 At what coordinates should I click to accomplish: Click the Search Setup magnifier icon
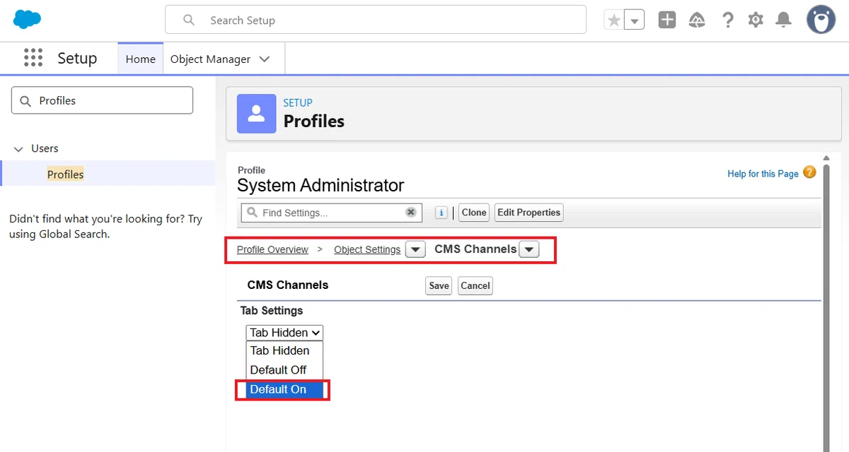(x=189, y=20)
